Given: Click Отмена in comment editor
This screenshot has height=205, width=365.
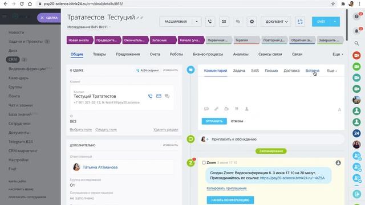Looking at the screenshot, I should pyautogui.click(x=237, y=121).
